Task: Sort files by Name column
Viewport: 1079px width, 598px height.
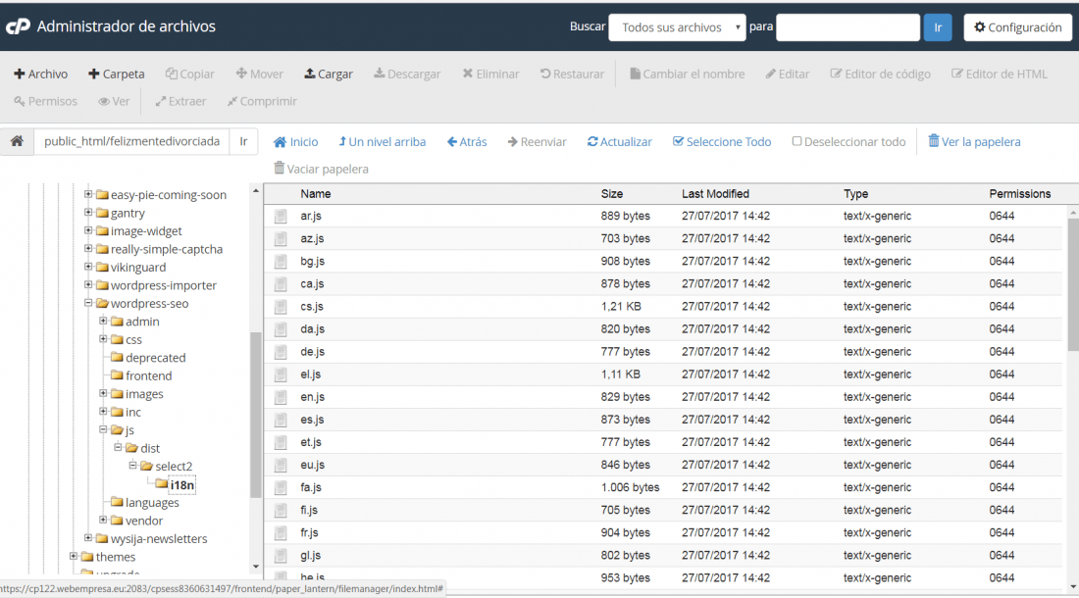Action: click(316, 194)
